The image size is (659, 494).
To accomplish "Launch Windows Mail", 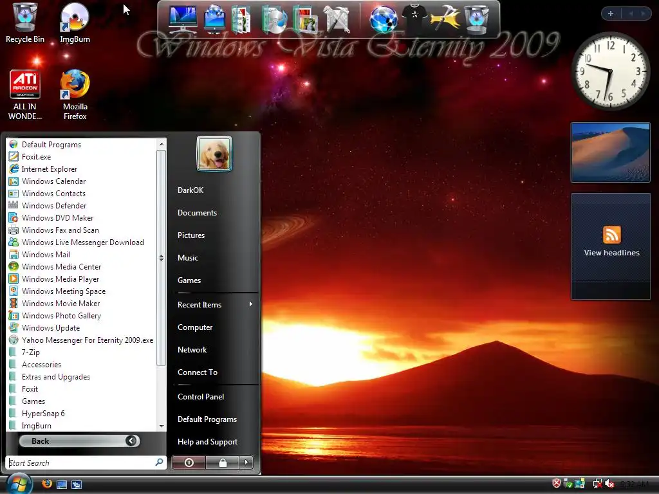I will (x=82, y=254).
